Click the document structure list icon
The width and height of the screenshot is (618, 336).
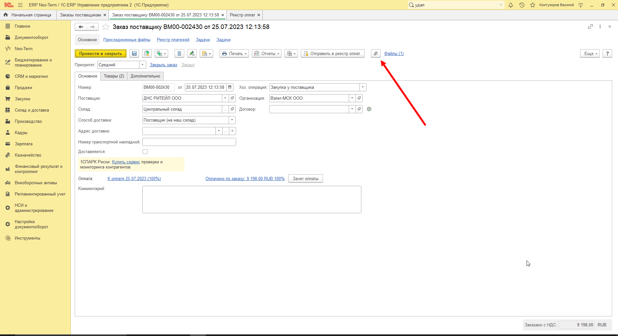(x=179, y=54)
